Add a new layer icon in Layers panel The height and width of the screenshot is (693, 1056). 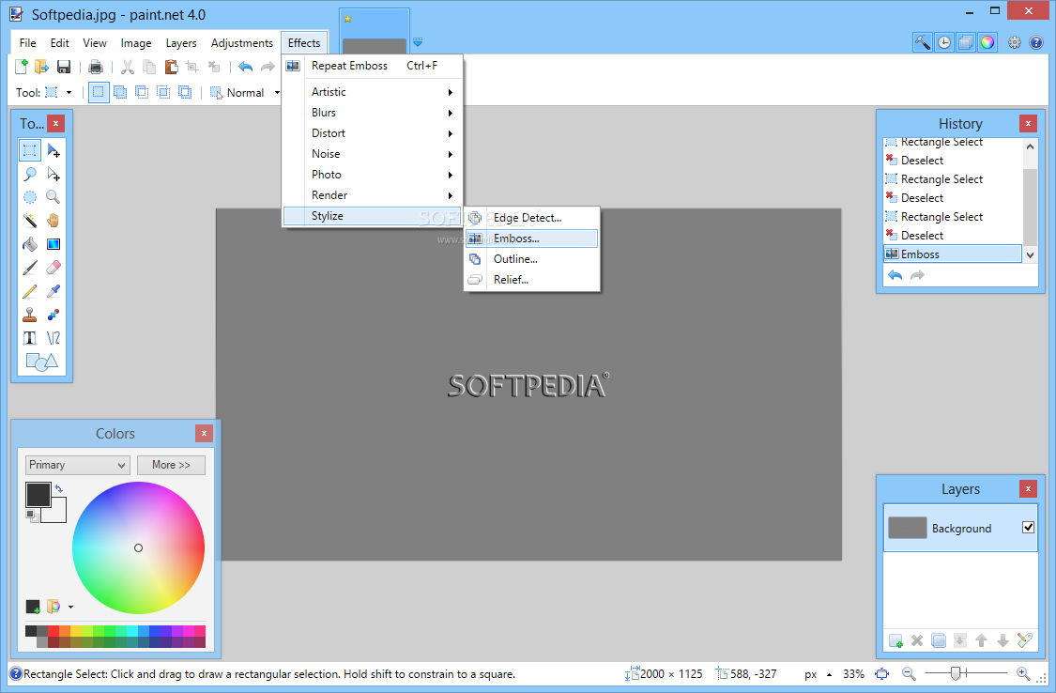(x=895, y=640)
